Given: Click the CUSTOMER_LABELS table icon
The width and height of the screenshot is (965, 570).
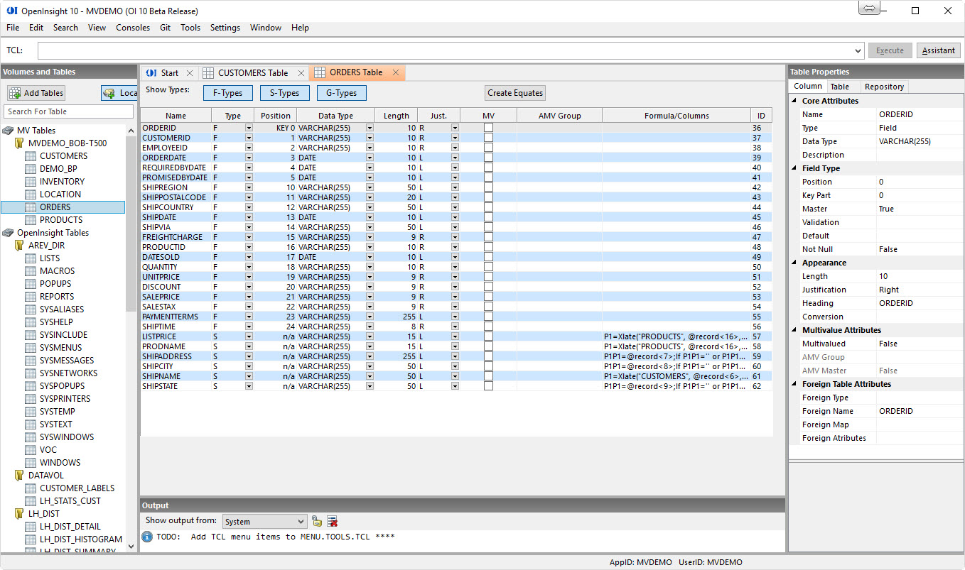Looking at the screenshot, I should point(30,488).
